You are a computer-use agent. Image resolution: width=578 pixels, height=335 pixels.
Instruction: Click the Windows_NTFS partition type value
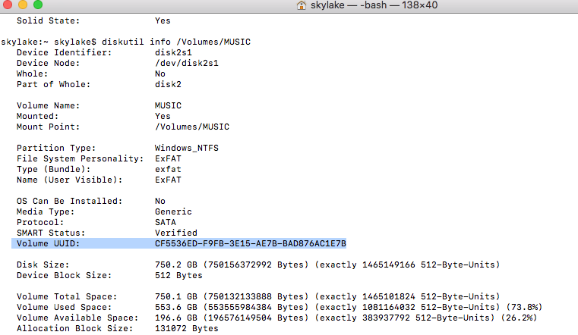click(x=186, y=148)
